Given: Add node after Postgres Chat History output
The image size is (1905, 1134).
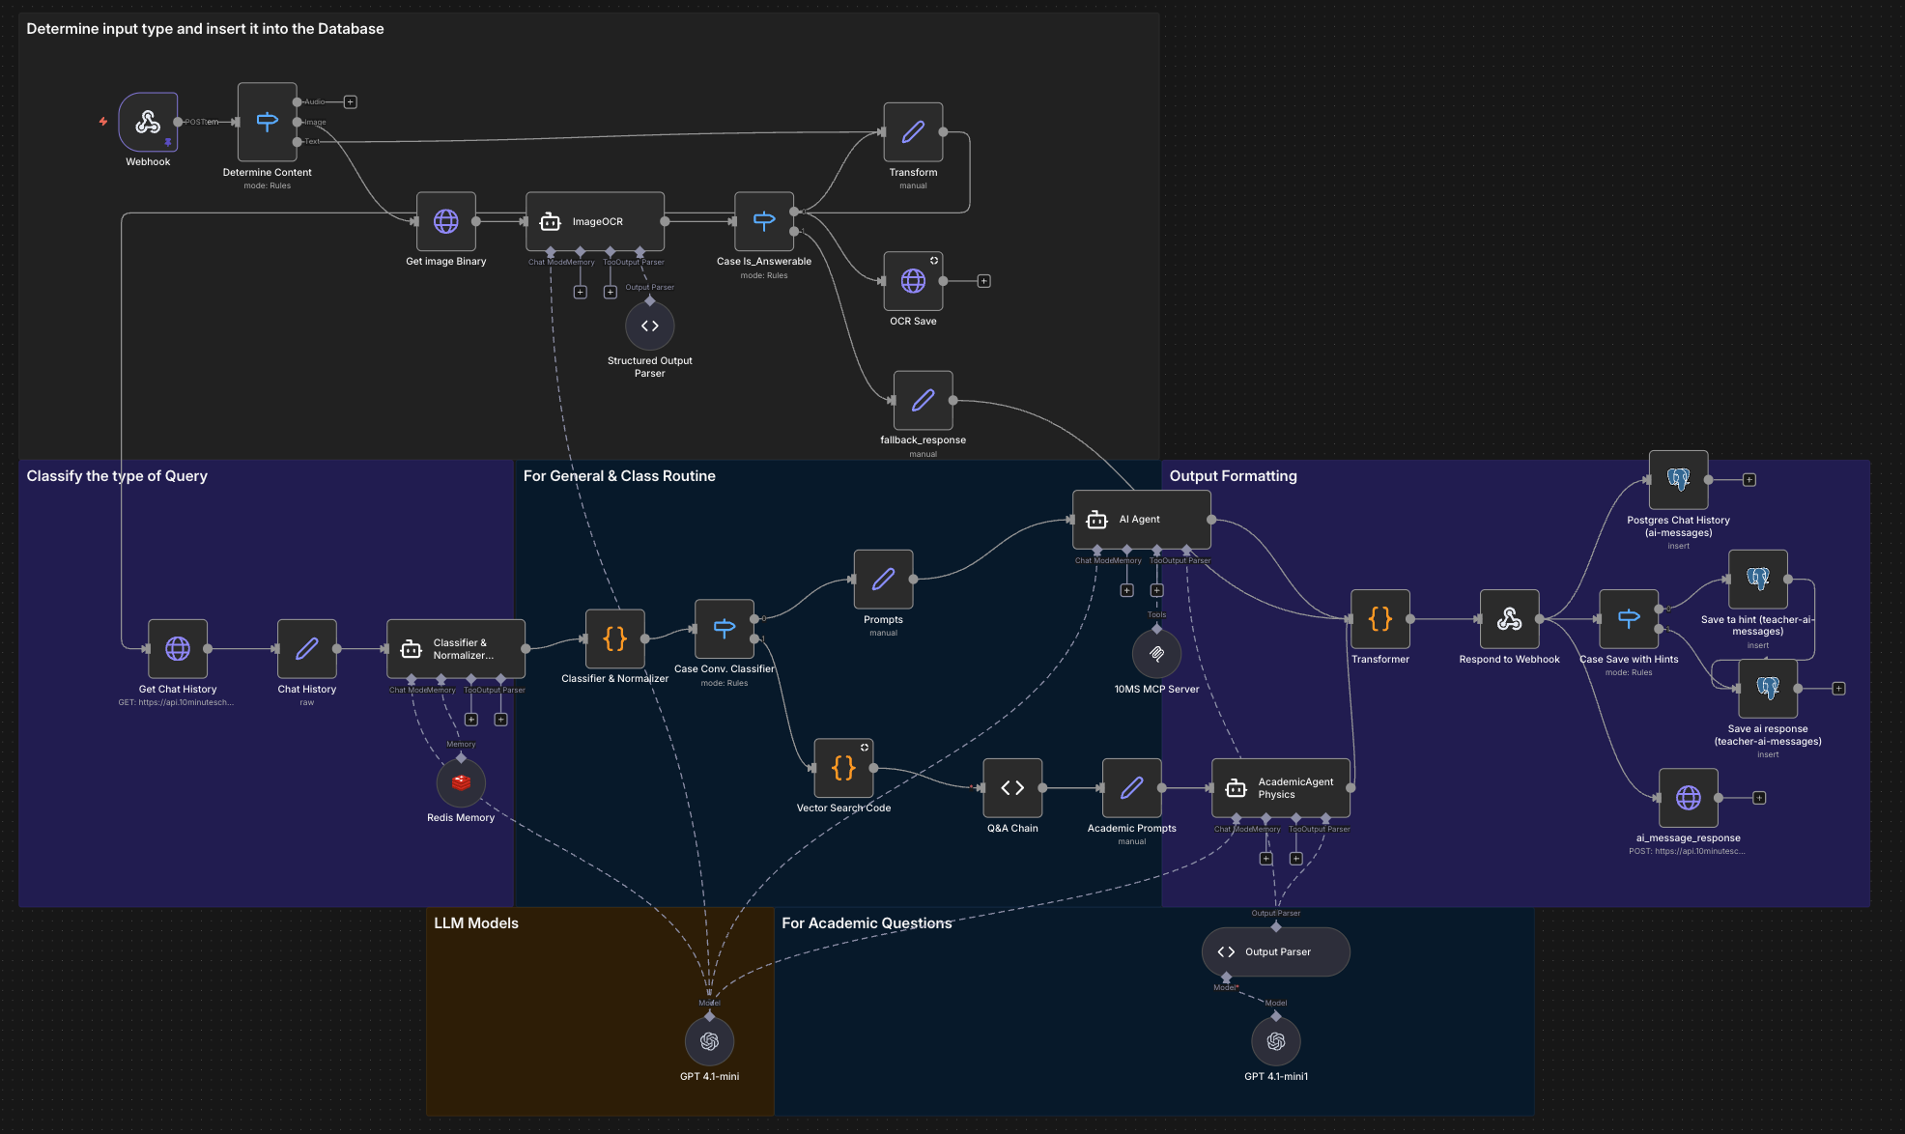Looking at the screenshot, I should (x=1749, y=480).
